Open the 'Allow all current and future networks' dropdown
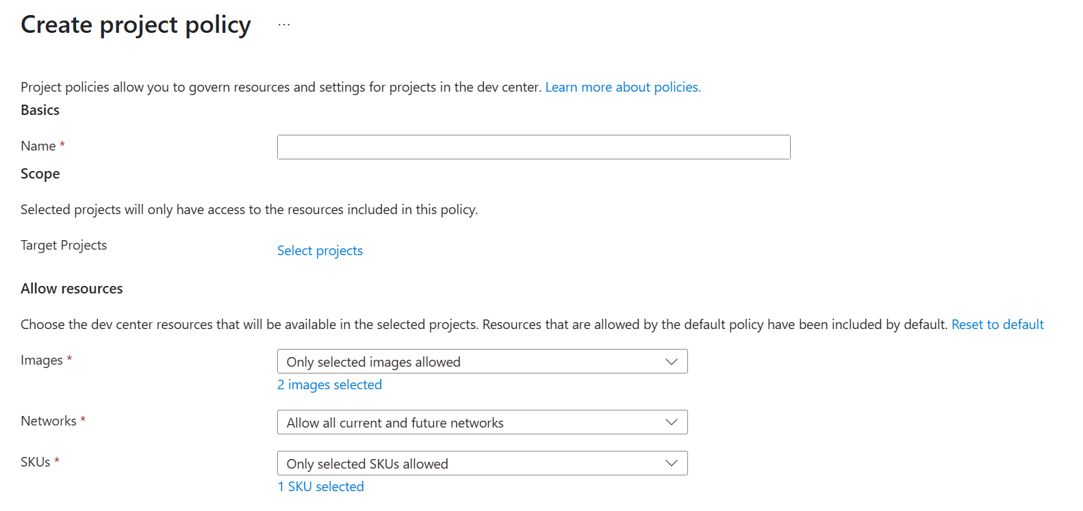This screenshot has height=511, width=1083. tap(482, 422)
